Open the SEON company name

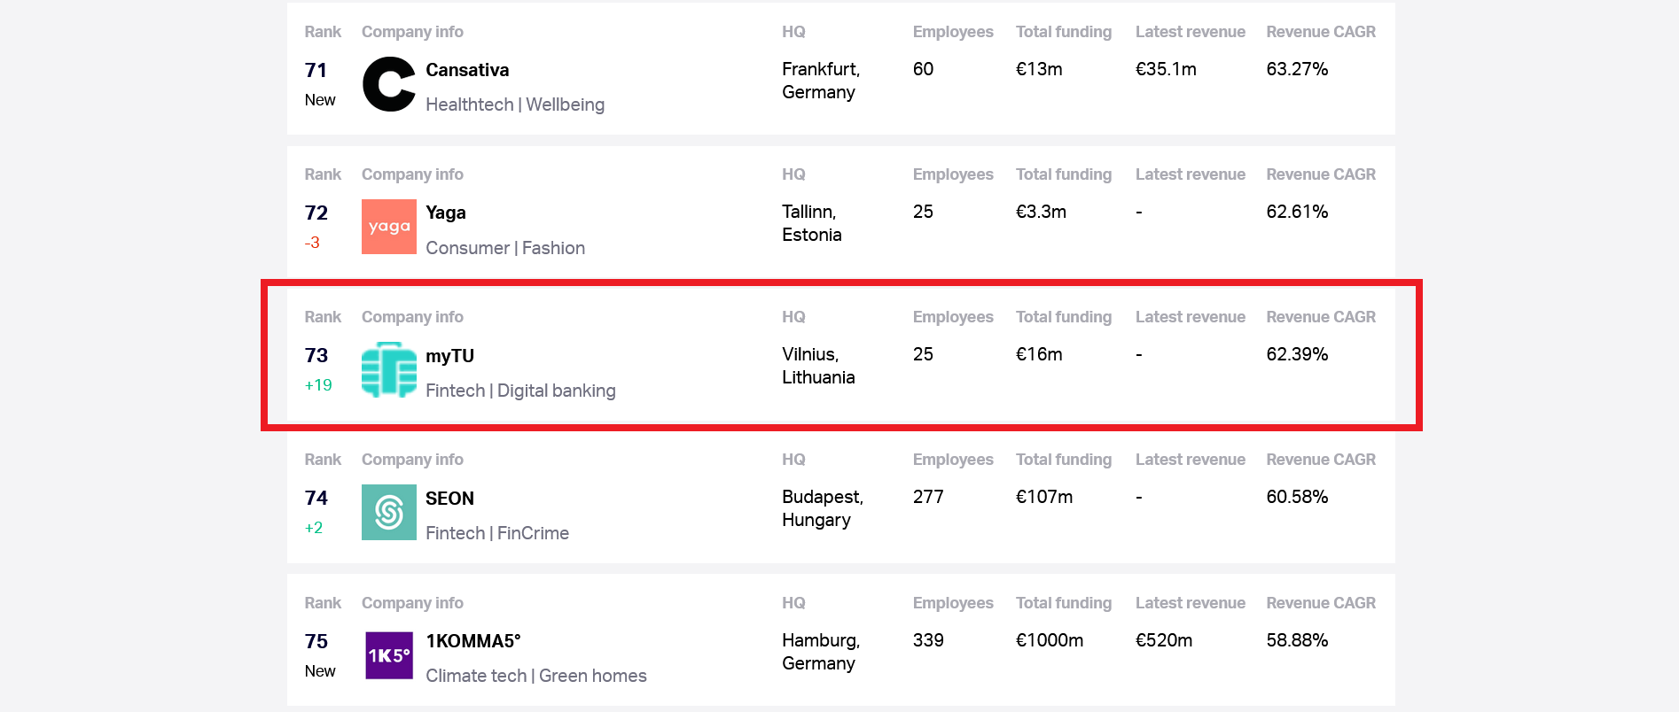(449, 499)
